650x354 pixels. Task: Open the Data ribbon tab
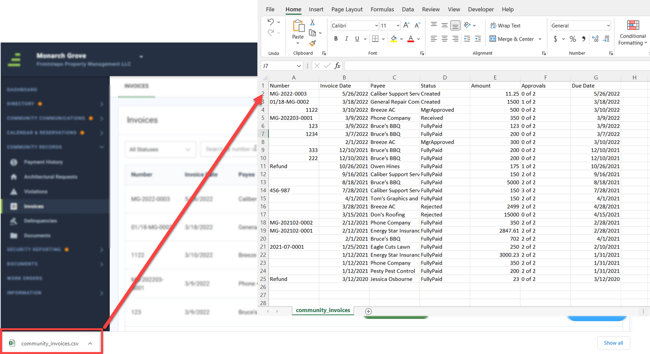(408, 9)
